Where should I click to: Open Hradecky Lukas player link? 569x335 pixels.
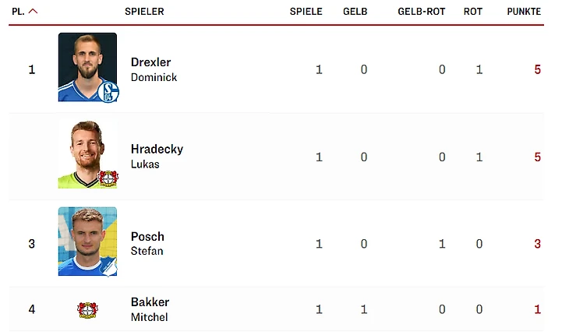click(157, 157)
